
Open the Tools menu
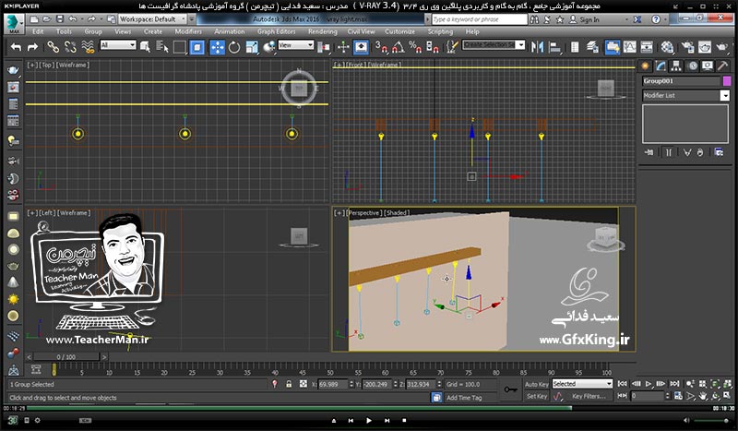pyautogui.click(x=64, y=31)
